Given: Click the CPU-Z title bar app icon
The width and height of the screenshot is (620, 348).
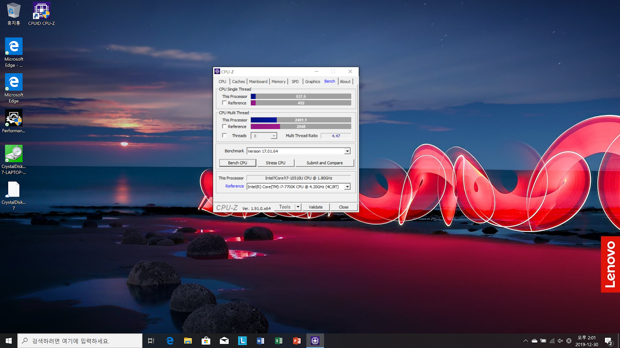Looking at the screenshot, I should 217,72.
